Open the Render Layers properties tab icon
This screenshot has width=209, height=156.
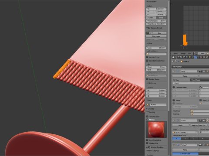tap(181, 57)
